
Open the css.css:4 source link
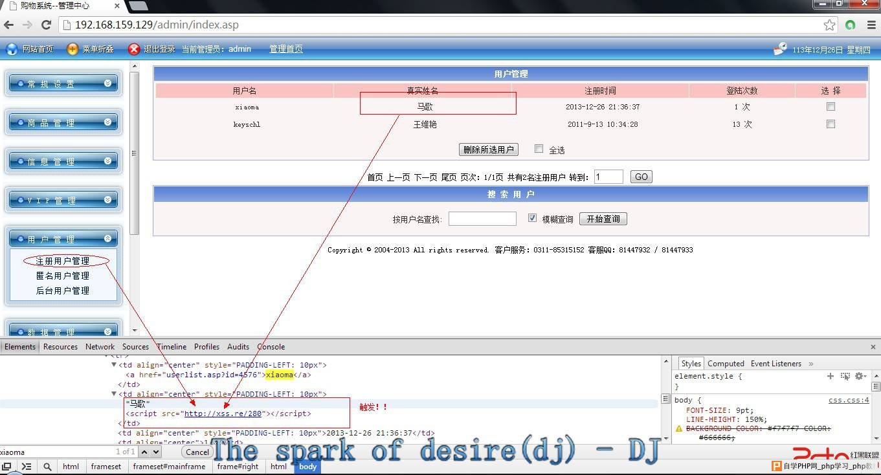coord(849,400)
